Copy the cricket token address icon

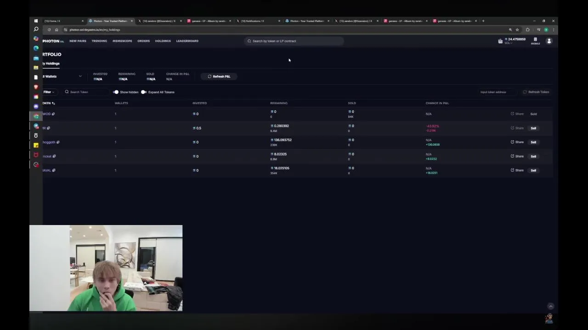[54, 156]
